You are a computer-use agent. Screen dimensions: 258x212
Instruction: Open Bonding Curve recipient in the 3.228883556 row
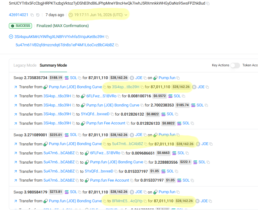pos(116,162)
